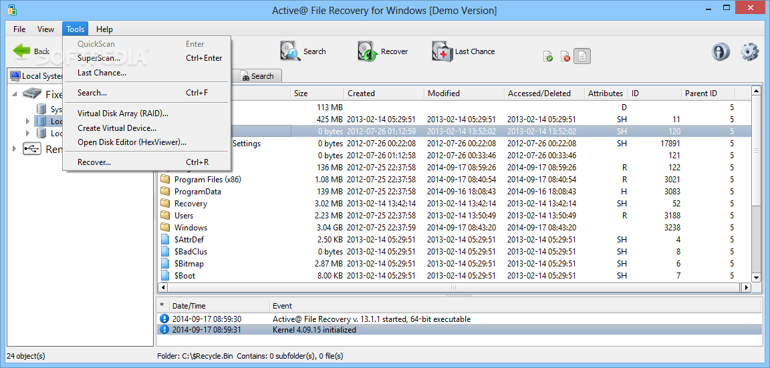Screen dimensions: 770x368
Task: Sort by the Attributes column header
Action: coord(606,94)
